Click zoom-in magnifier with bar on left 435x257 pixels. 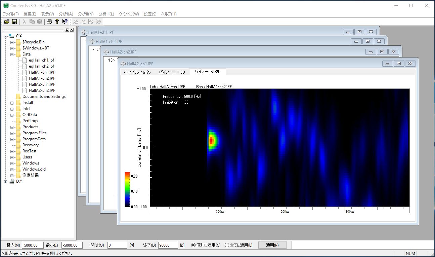click(x=91, y=22)
